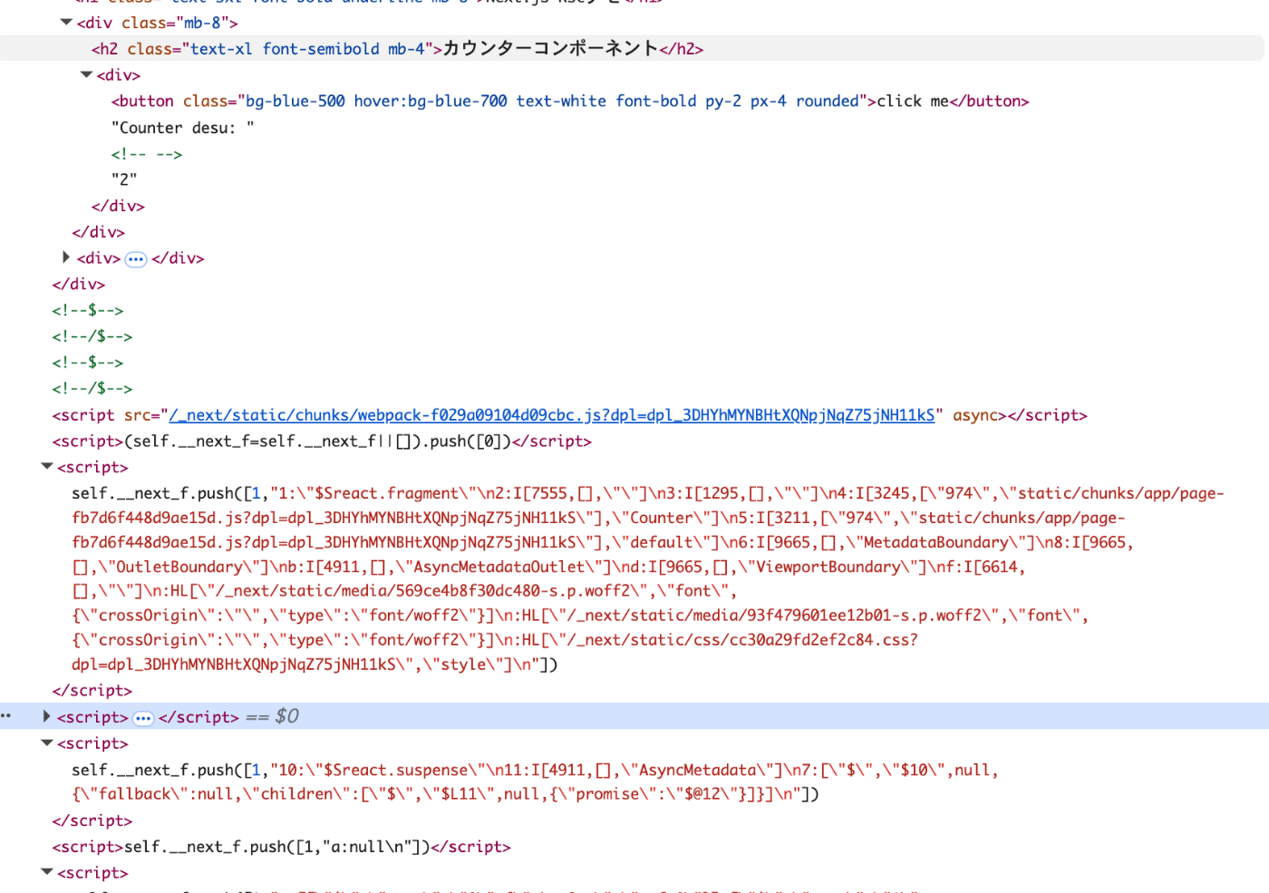Open the webpack-f029a09104d09cbc.js script source link
1269x893 pixels.
551,415
